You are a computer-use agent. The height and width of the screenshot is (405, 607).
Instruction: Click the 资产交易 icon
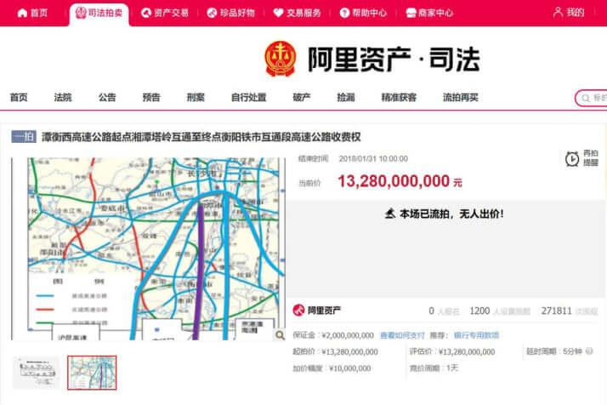(x=145, y=13)
